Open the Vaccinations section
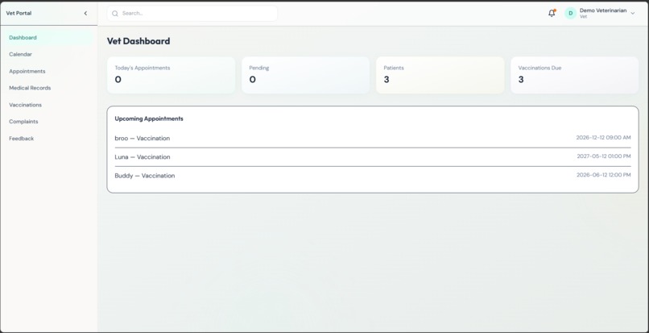 [49, 105]
